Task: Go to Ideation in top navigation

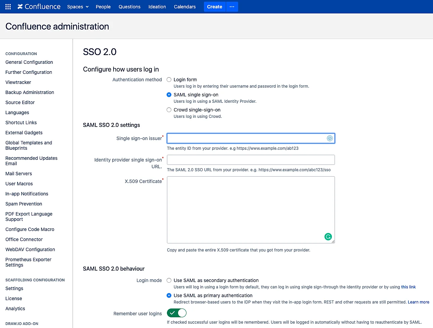Action: tap(157, 7)
